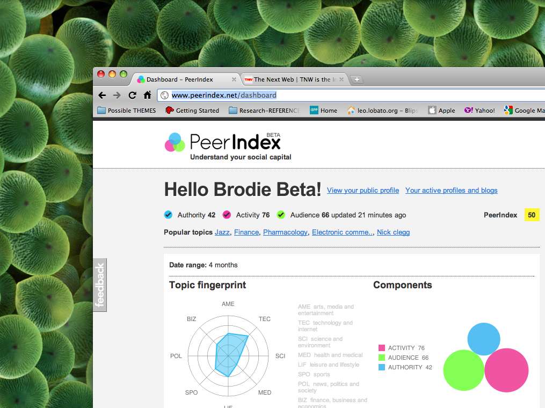This screenshot has width=545, height=408.
Task: Open View your public profile link
Action: pos(363,191)
